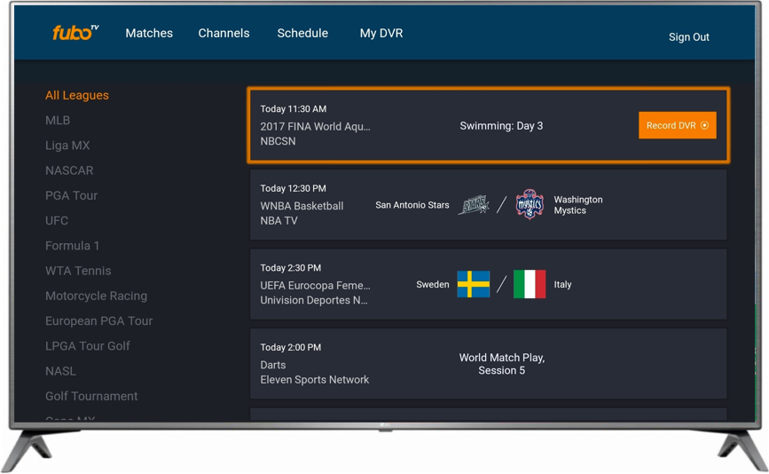Click the San Antonio Stars team logo
Screen dimensions: 769x474
(x=474, y=205)
